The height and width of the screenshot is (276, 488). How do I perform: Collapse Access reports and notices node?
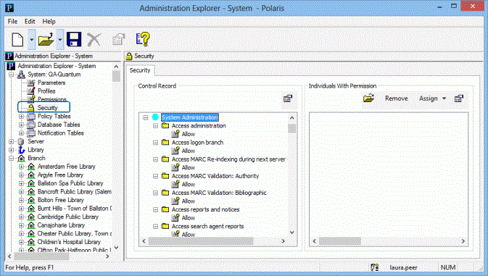click(155, 210)
